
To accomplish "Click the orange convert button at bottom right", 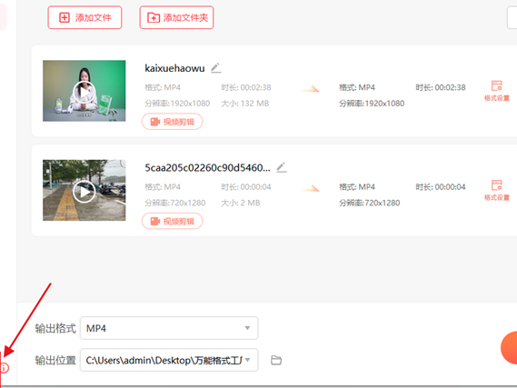I will (509, 348).
